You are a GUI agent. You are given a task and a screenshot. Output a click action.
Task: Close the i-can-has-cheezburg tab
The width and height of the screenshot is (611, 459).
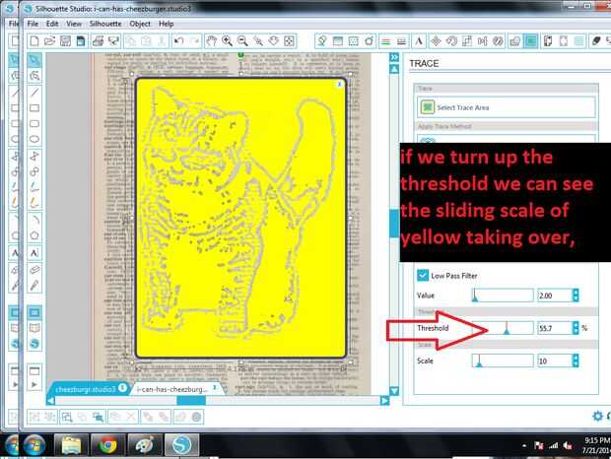pyautogui.click(x=214, y=387)
